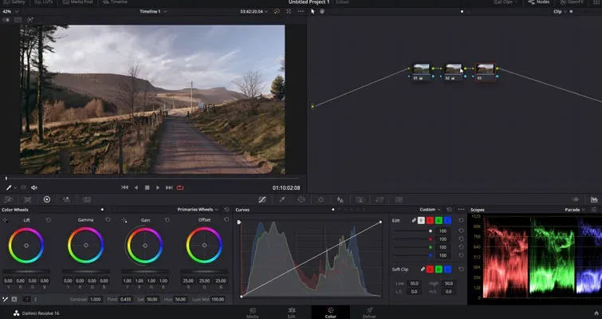
Task: Toggle the red channel Edit button
Action: coord(430,220)
